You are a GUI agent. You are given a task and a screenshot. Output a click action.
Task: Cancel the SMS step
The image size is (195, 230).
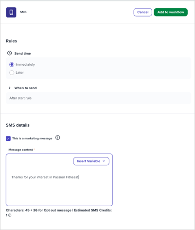click(x=143, y=12)
